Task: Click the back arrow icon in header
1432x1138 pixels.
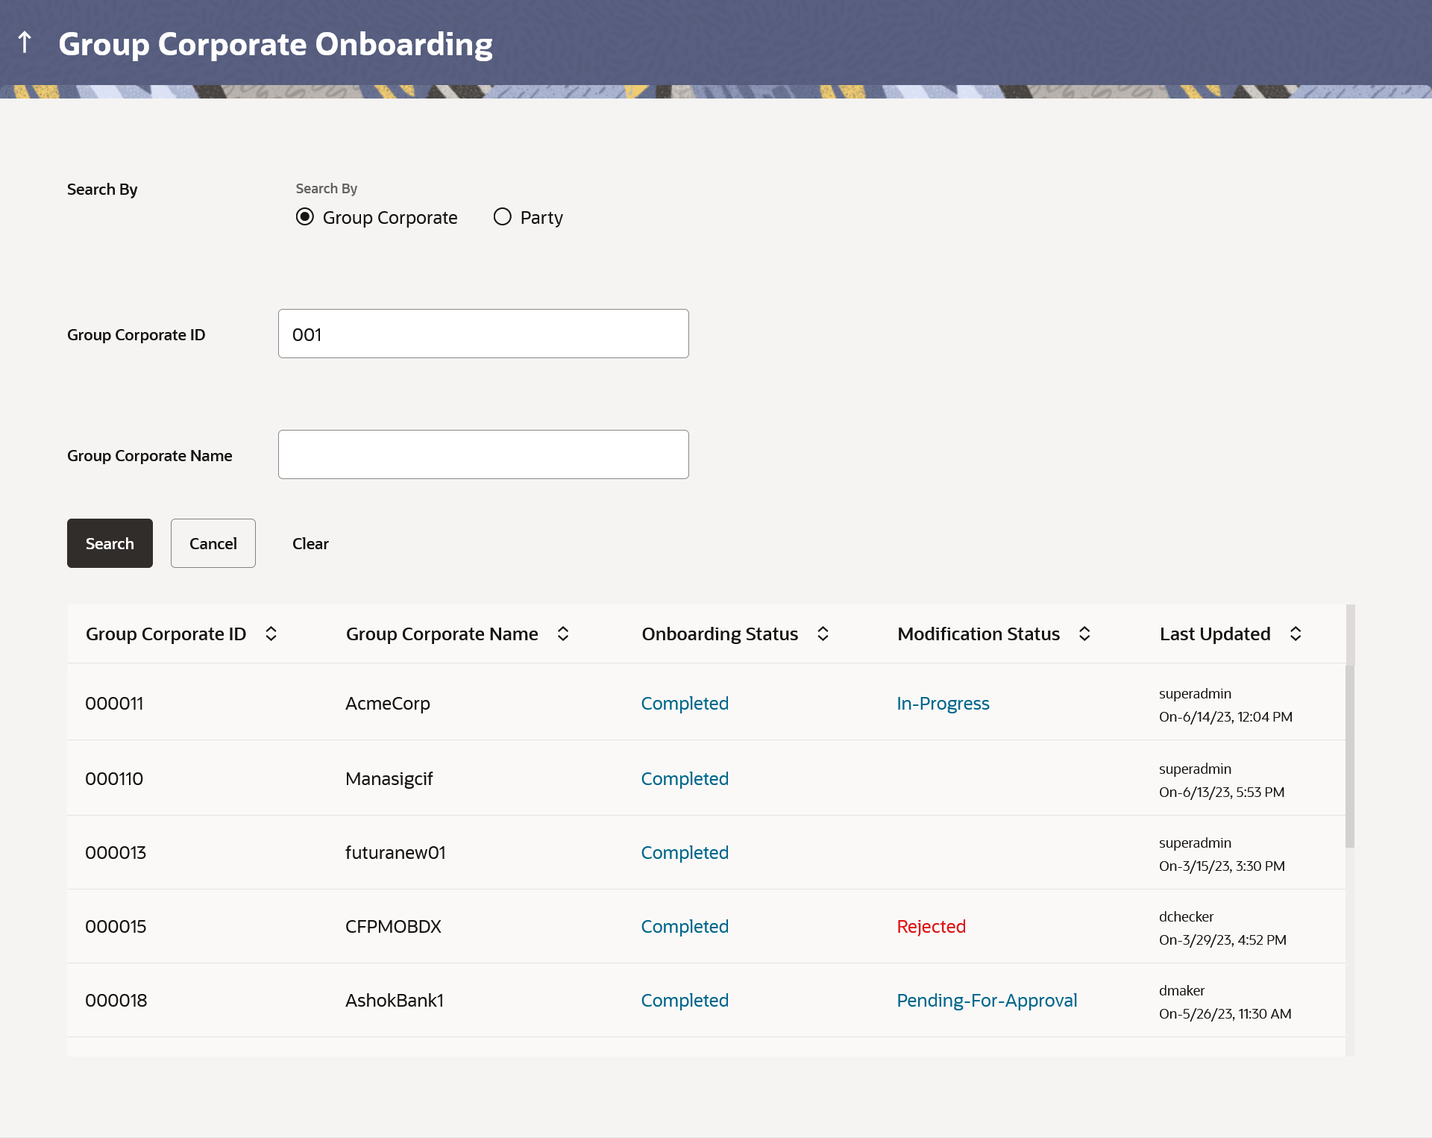Action: click(25, 43)
